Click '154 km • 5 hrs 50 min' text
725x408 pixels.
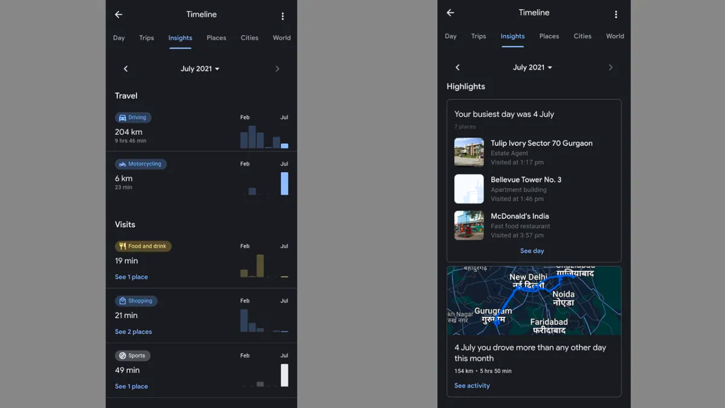(x=483, y=371)
